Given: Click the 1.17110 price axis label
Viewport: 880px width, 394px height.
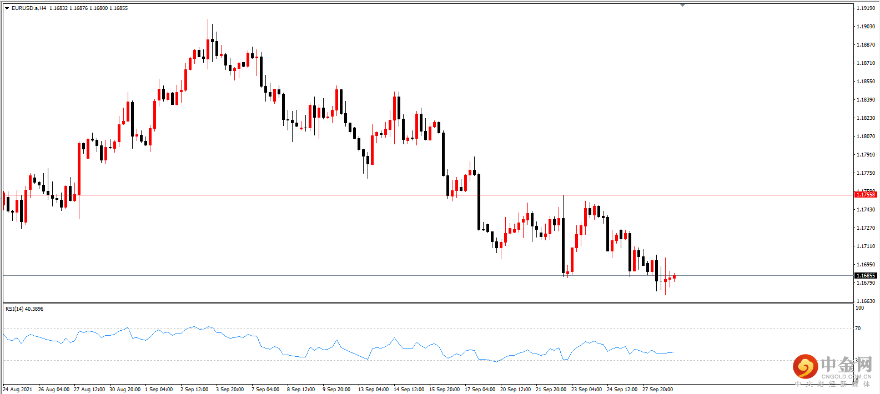Looking at the screenshot, I should 866,246.
